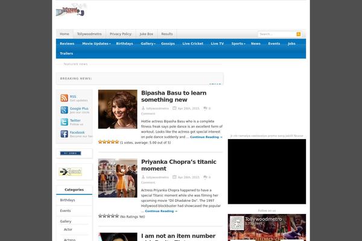The height and width of the screenshot is (241, 362).
Task: Click 0 Comment link on Bipasha article
Action: [176, 111]
